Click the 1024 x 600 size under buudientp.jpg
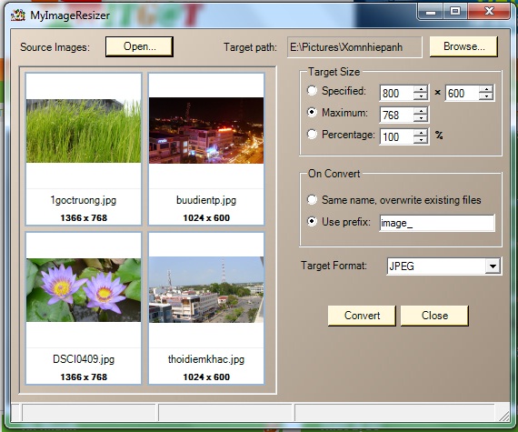Viewport: 518px width, 432px height. [206, 218]
